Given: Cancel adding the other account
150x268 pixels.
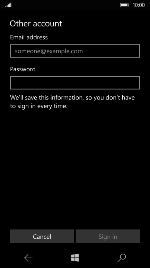Looking at the screenshot, I should 42,236.
